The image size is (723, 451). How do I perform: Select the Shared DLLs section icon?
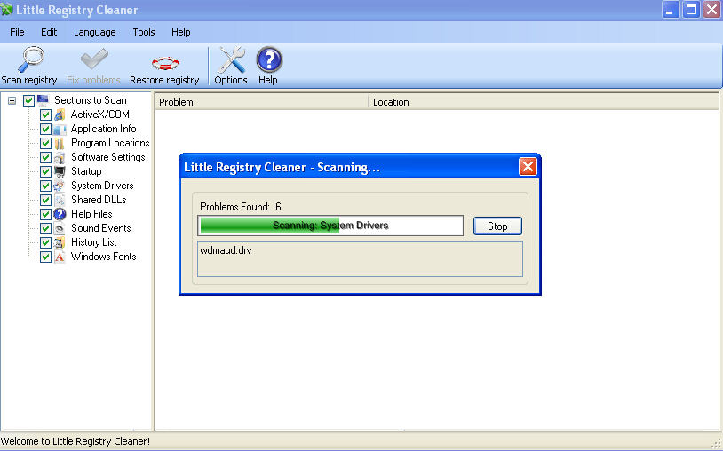click(x=60, y=200)
